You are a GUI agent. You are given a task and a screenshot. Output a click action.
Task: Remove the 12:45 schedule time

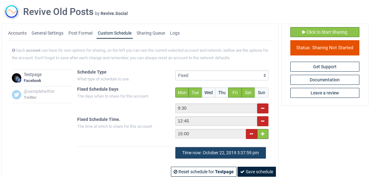[x=262, y=121]
